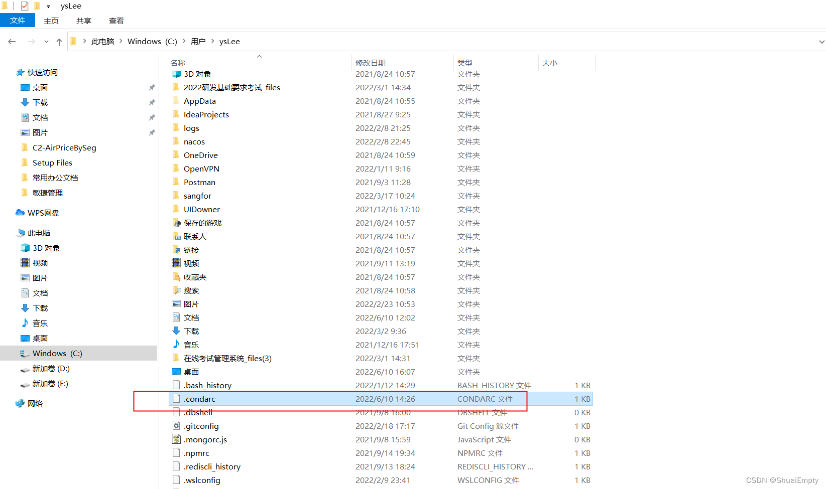Screen dimensions: 826x489
Task: Switch to the 查看 ribbon tab
Action: coord(116,21)
